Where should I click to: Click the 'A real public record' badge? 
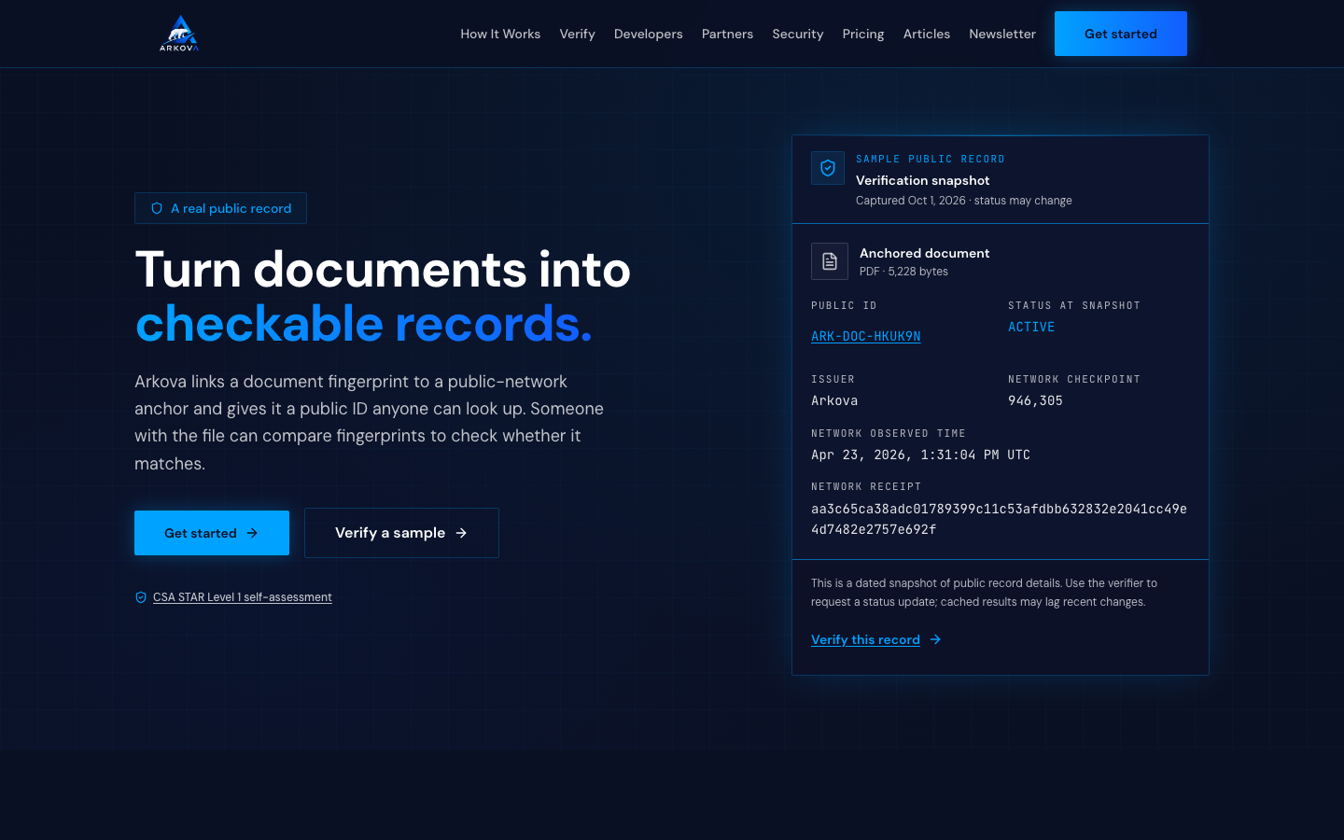[220, 208]
